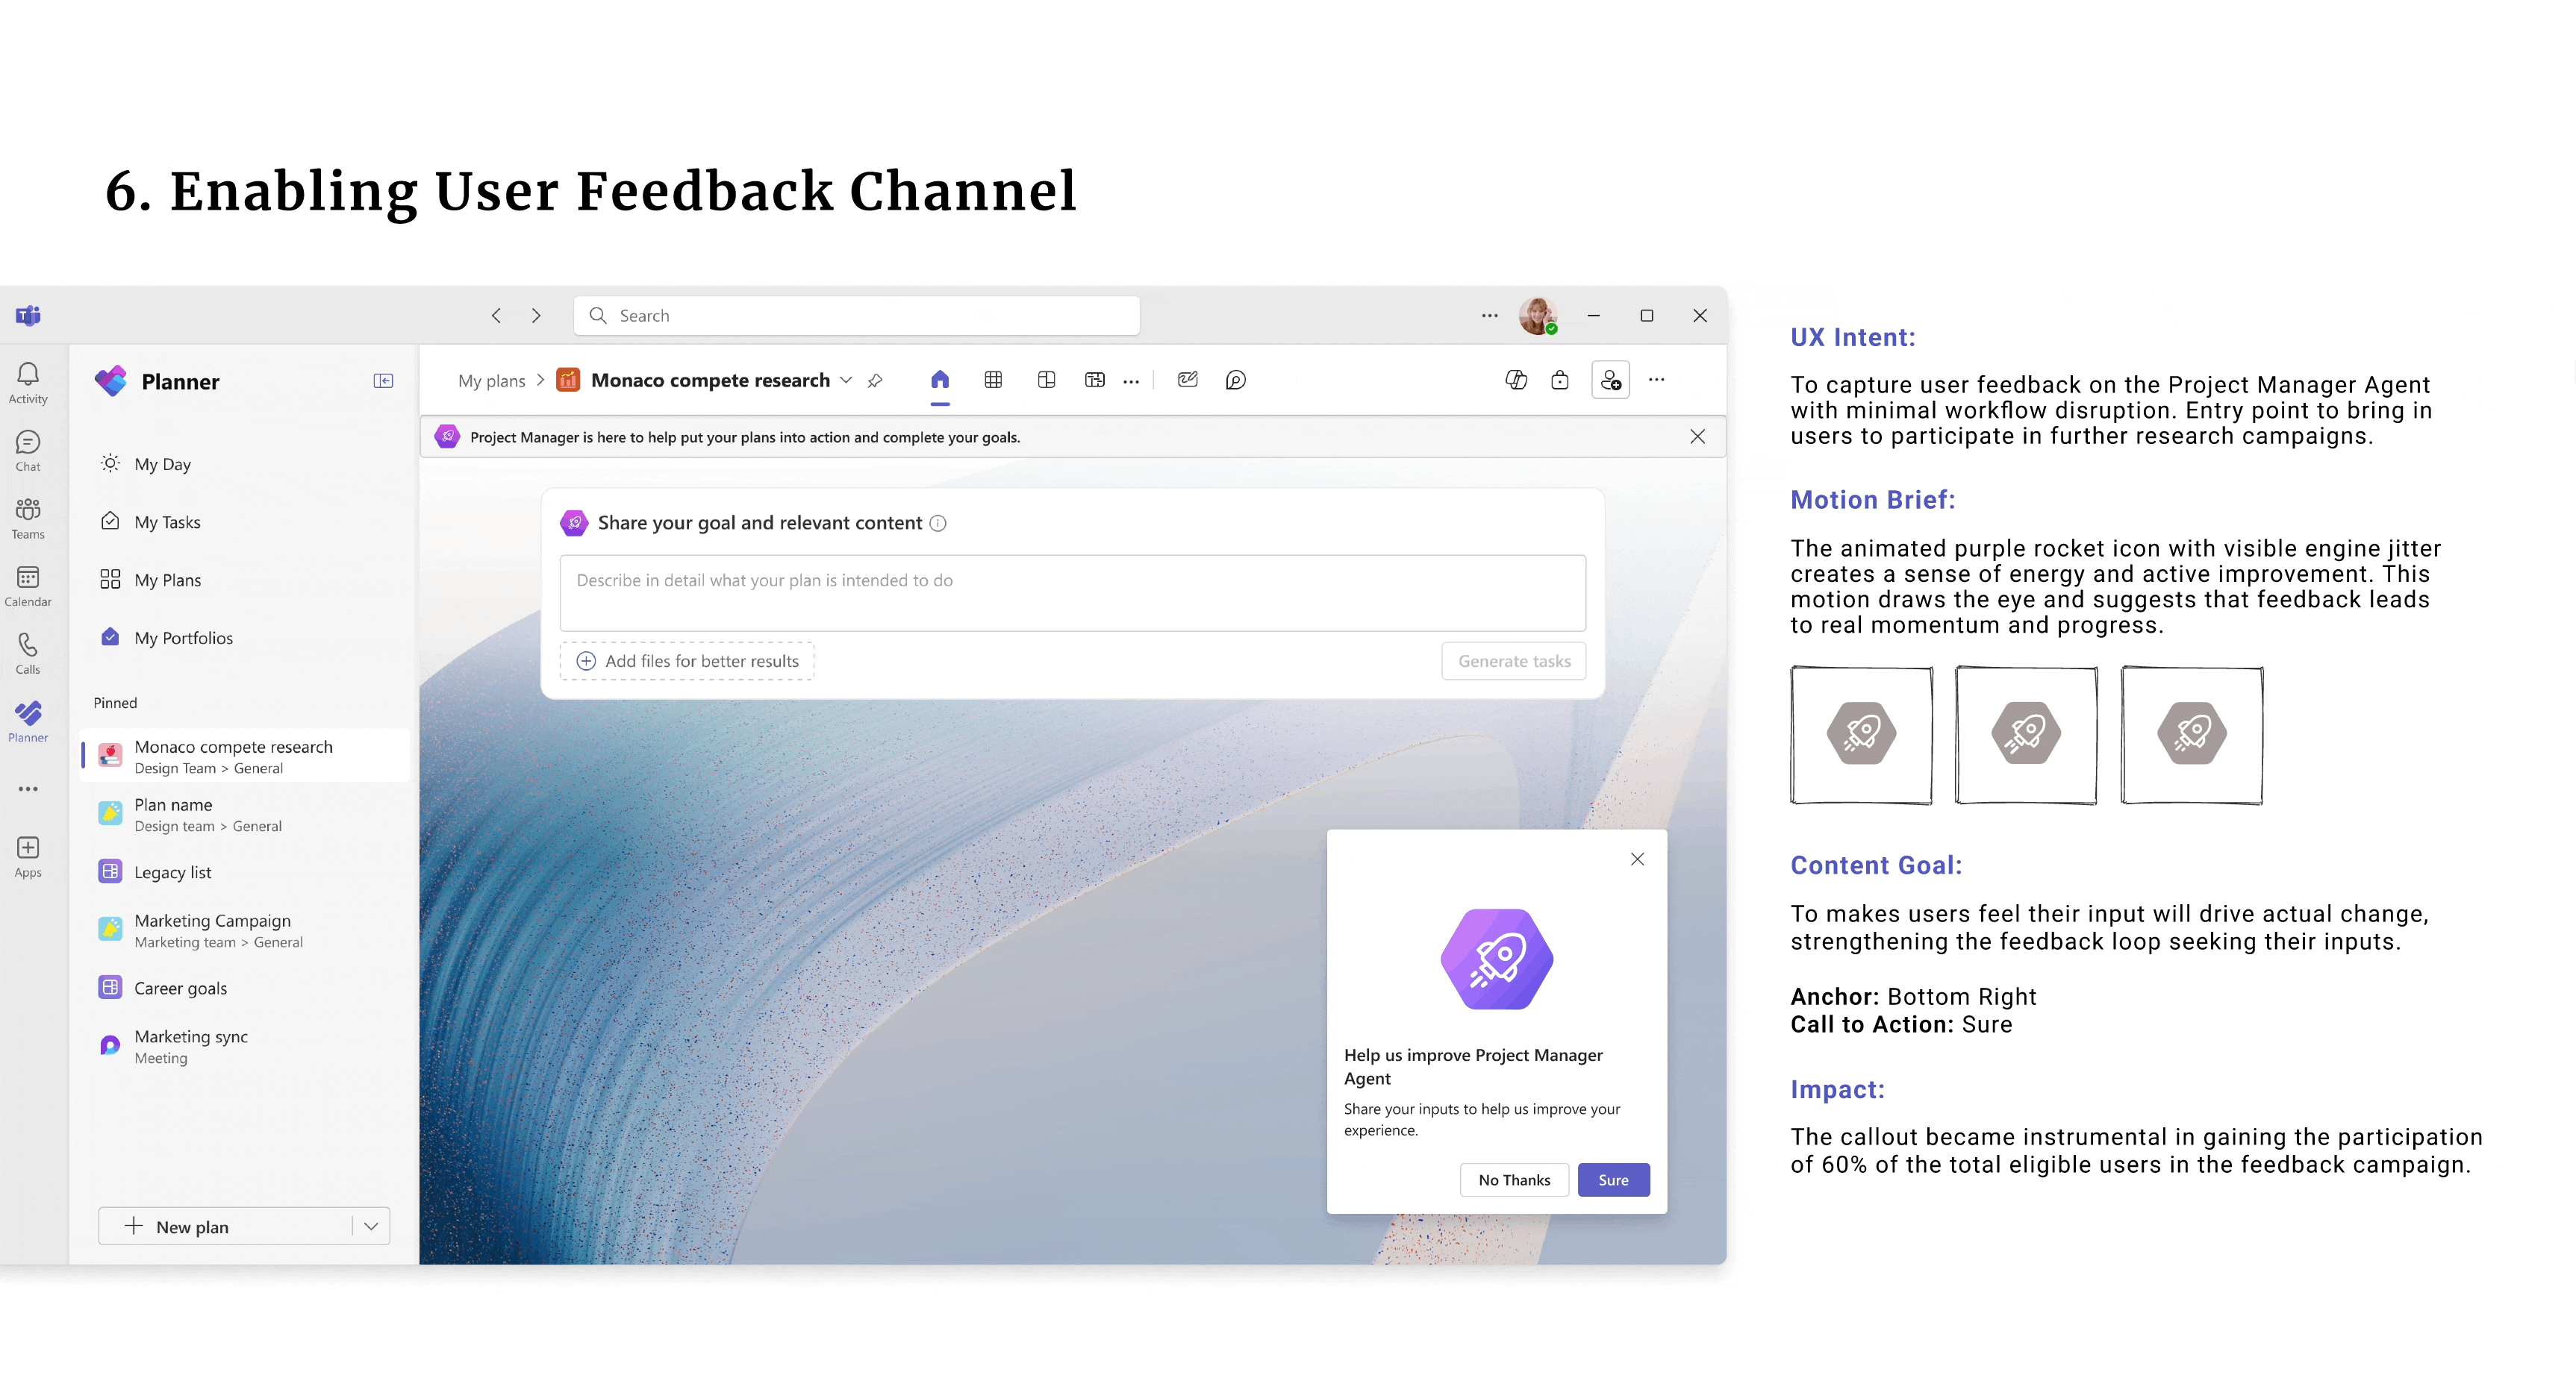Click the Teams logo in title bar
This screenshot has height=1375, width=2576.
[x=28, y=316]
